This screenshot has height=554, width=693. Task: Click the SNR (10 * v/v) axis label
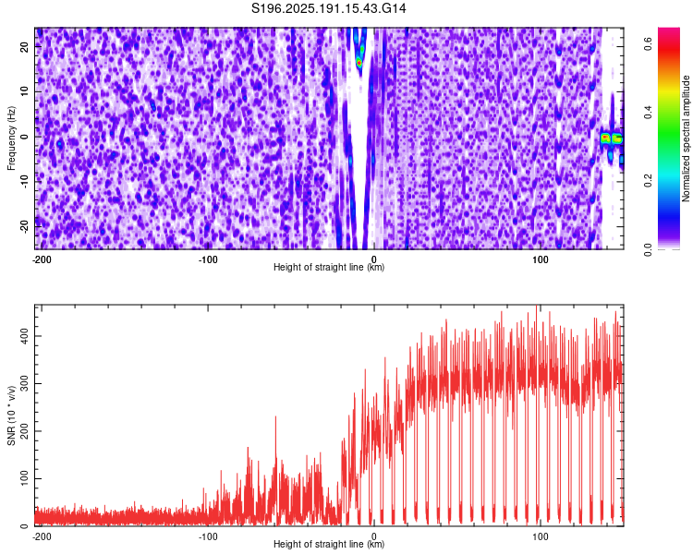point(11,415)
